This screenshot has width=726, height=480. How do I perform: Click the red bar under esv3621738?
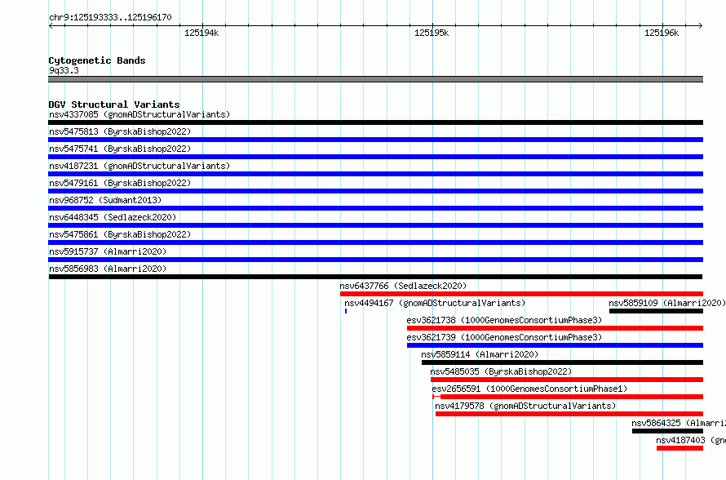[x=556, y=328]
